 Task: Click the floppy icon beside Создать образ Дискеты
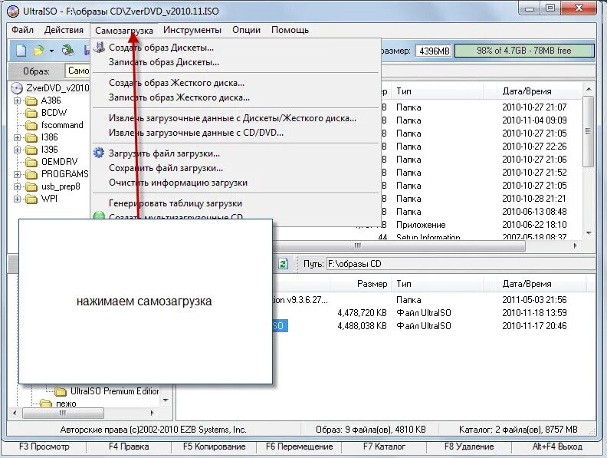pyautogui.click(x=99, y=47)
